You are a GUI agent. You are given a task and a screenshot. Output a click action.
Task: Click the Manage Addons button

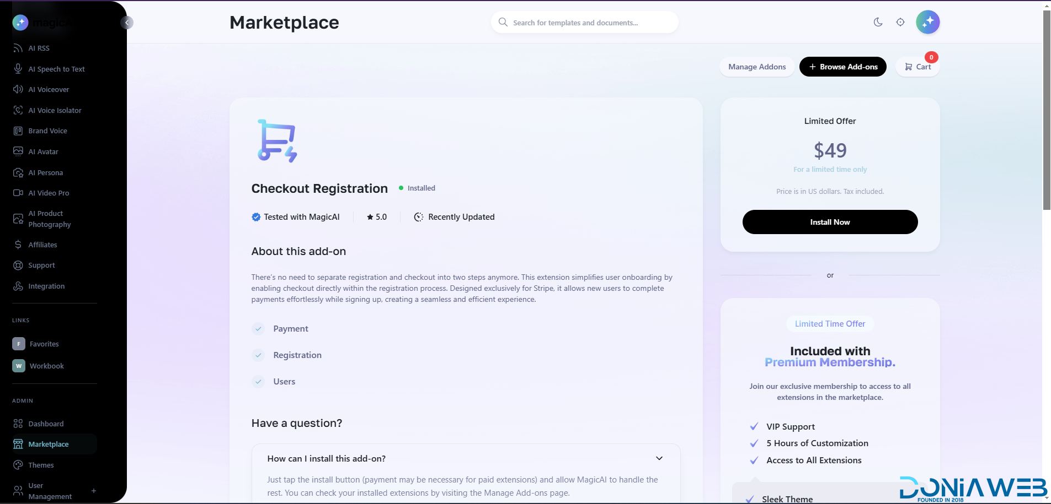coord(756,67)
